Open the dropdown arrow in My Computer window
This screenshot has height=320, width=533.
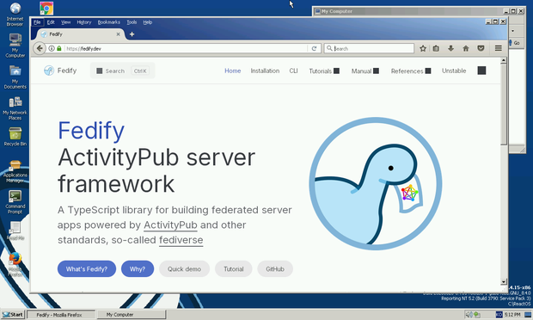click(512, 31)
